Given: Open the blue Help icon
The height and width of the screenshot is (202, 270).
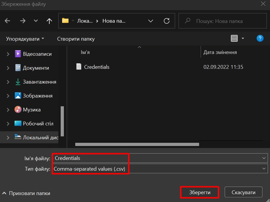Looking at the screenshot, I should click(x=260, y=38).
